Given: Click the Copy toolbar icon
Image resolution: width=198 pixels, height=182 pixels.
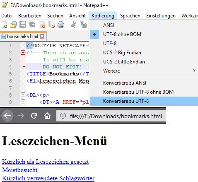Looking at the screenshot, I should coord(83,25).
